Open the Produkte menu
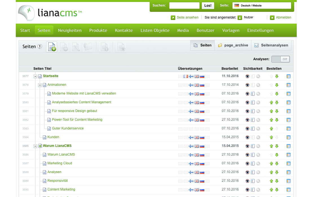This screenshot has width=310, height=197. (98, 30)
